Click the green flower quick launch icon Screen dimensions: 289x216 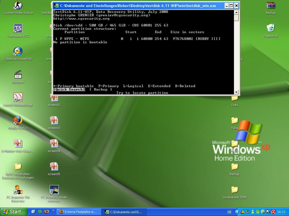(x=40, y=211)
